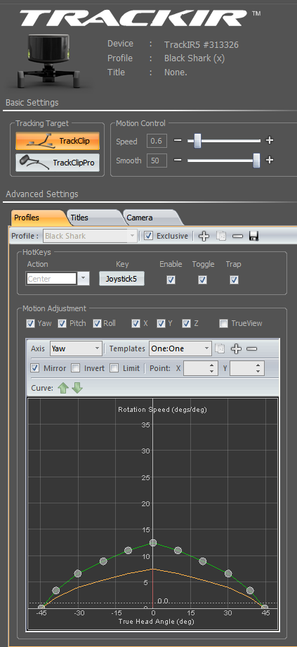This screenshot has height=647, width=297.
Task: Click the Smooth value field showing 50
Action: (157, 161)
